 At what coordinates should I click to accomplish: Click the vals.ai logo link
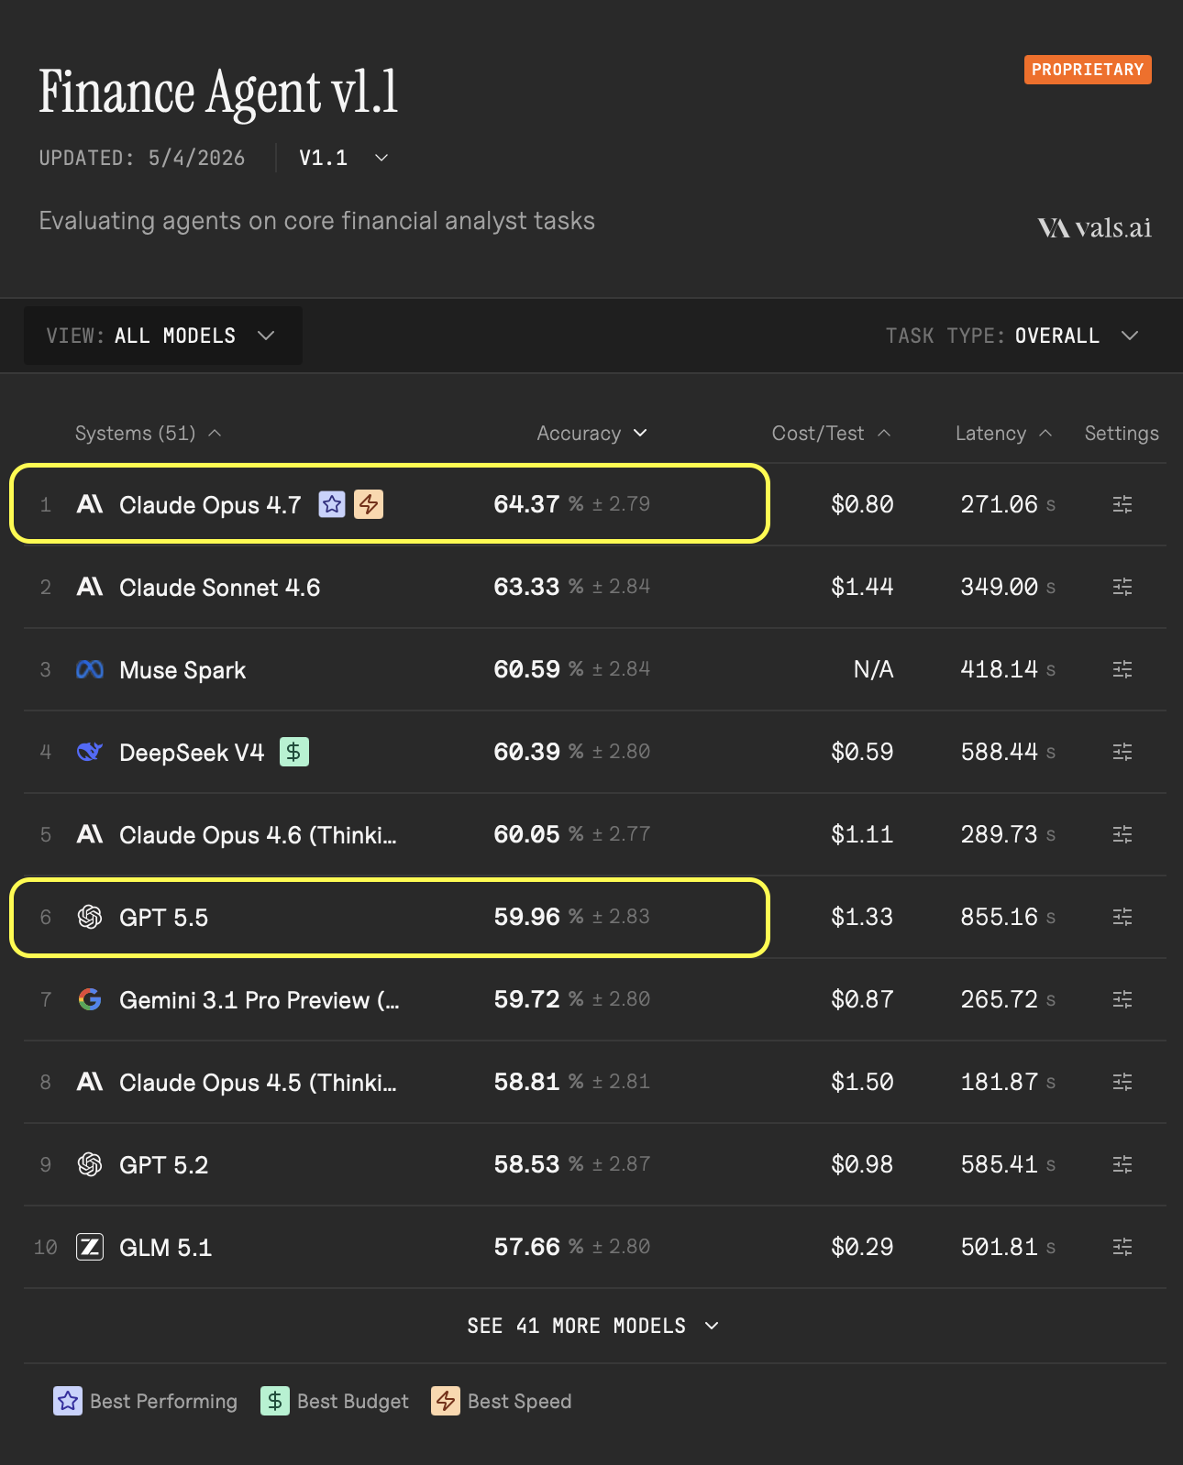coord(1094,227)
